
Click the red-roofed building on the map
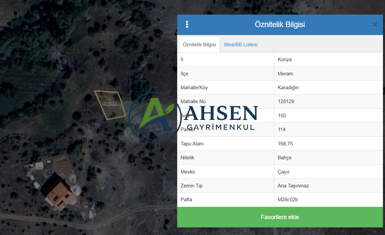pyautogui.click(x=58, y=192)
